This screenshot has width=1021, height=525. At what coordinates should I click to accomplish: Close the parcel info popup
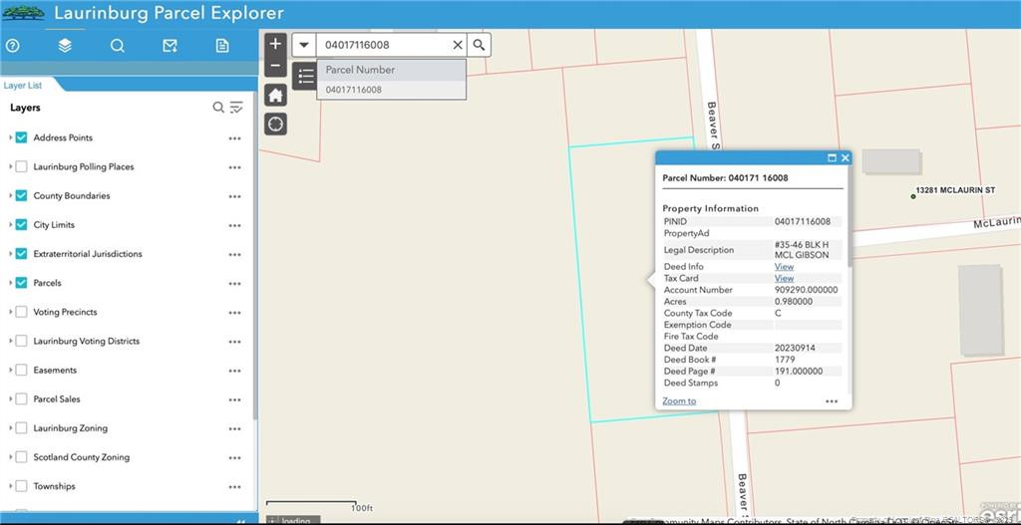click(846, 158)
